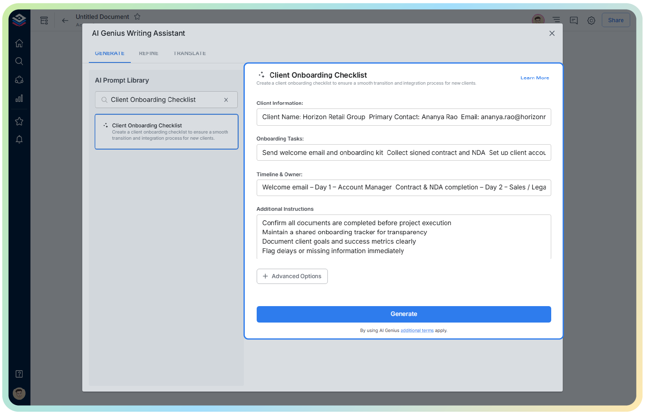This screenshot has width=645, height=415.
Task: Click the back arrow beside document title
Action: pyautogui.click(x=65, y=20)
